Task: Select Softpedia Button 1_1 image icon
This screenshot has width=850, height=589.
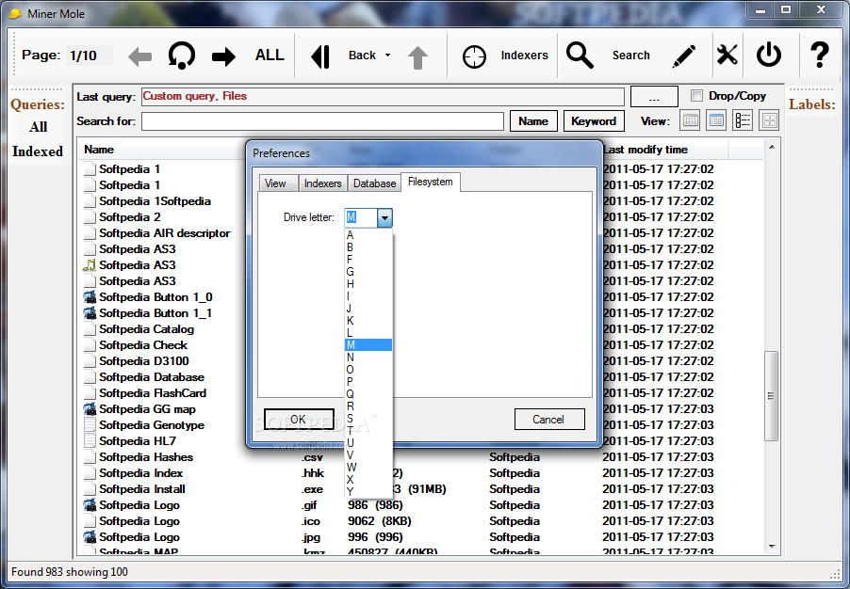Action: (x=90, y=313)
